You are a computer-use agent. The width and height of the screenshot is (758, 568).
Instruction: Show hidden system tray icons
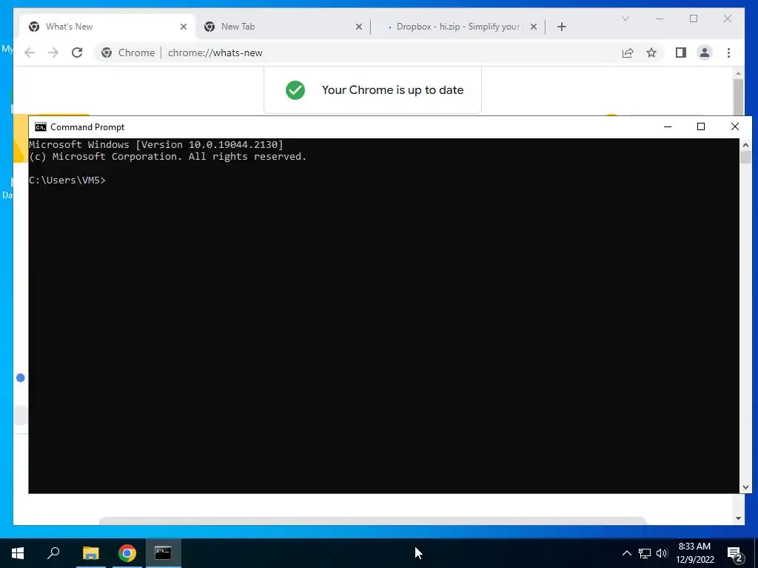[x=626, y=553]
